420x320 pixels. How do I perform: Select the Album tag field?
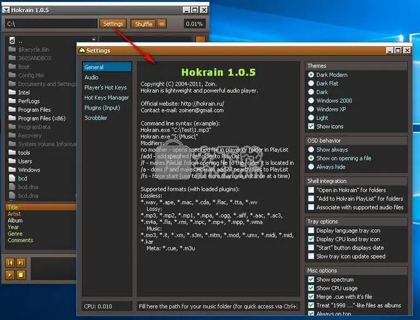tap(15, 220)
